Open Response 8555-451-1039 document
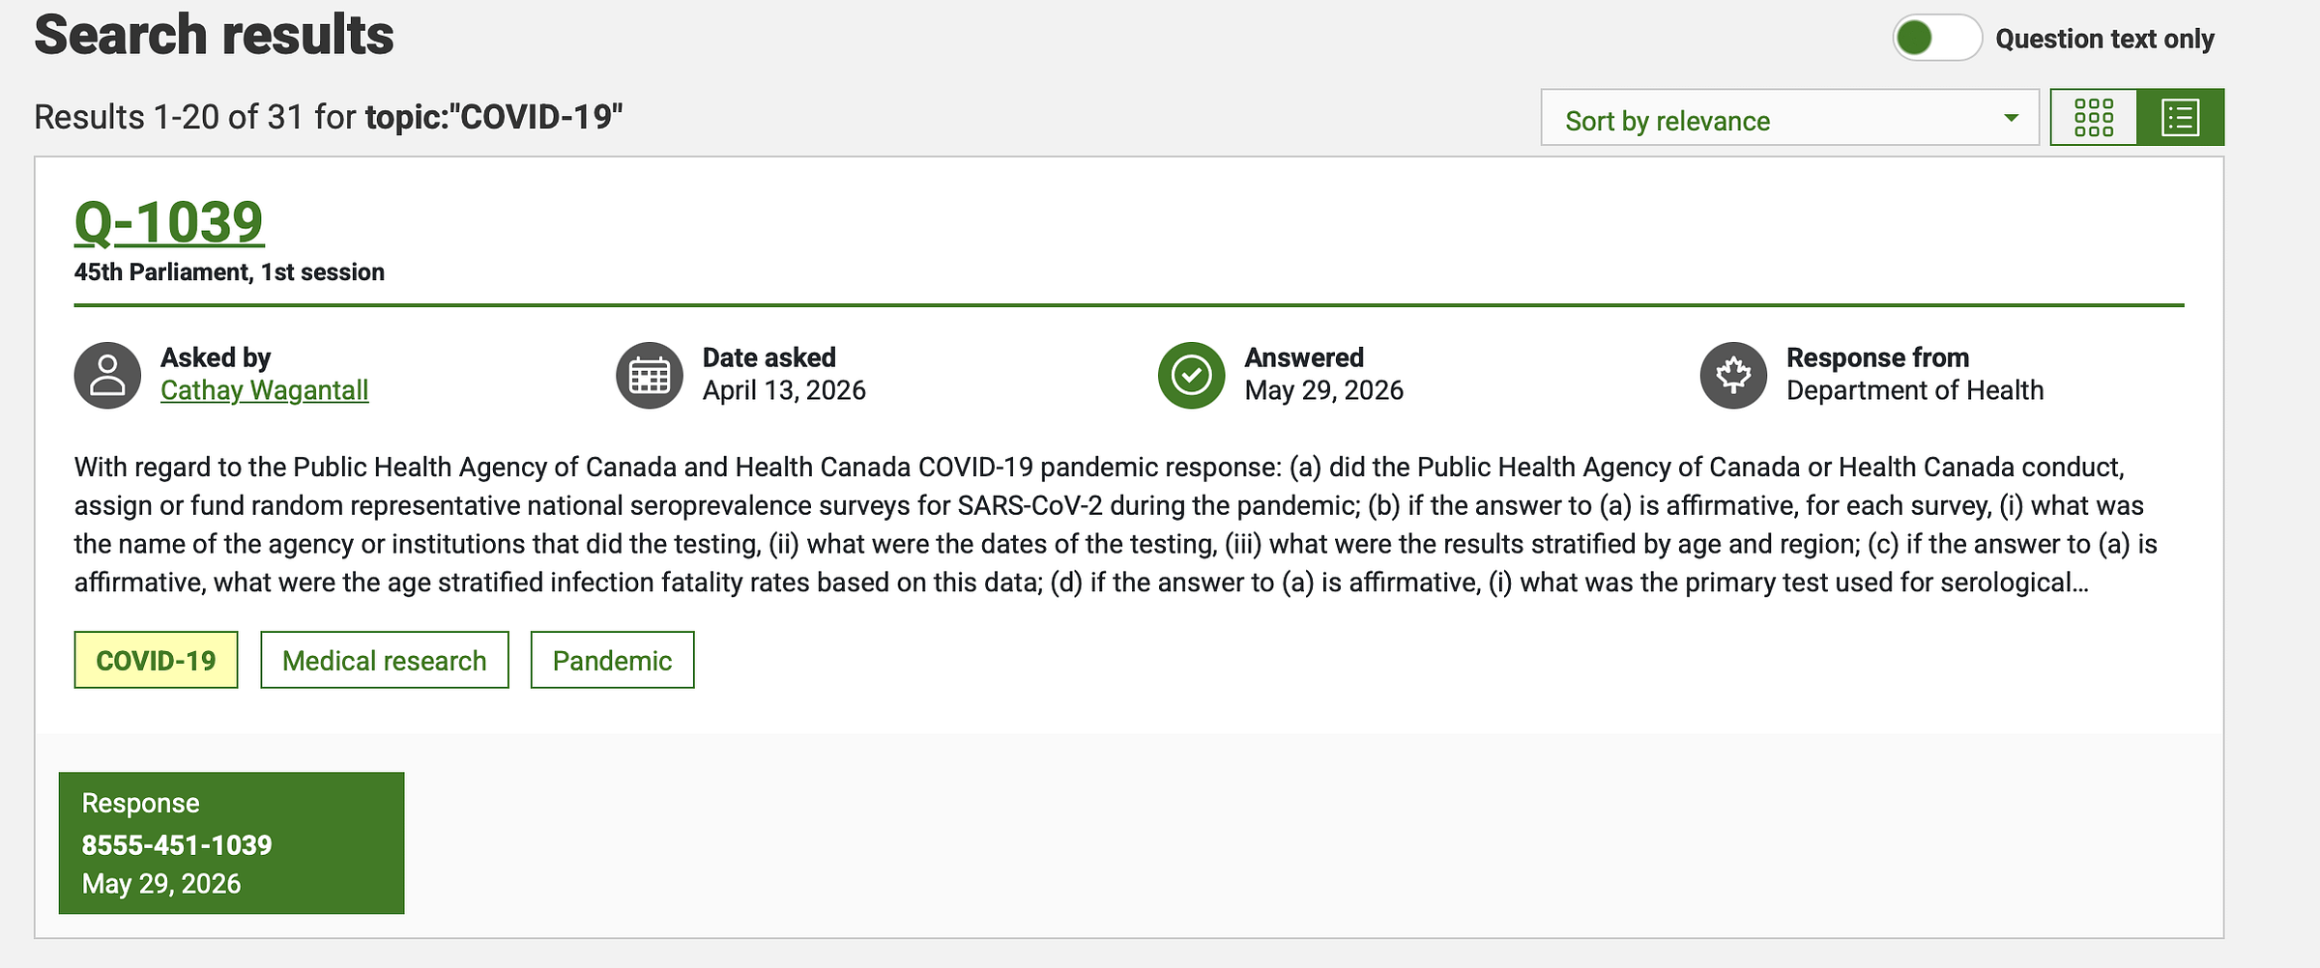Viewport: 2320px width, 968px height. point(231,842)
